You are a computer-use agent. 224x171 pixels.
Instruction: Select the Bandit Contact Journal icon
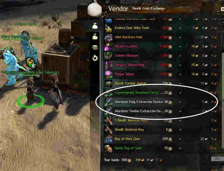click(x=109, y=84)
